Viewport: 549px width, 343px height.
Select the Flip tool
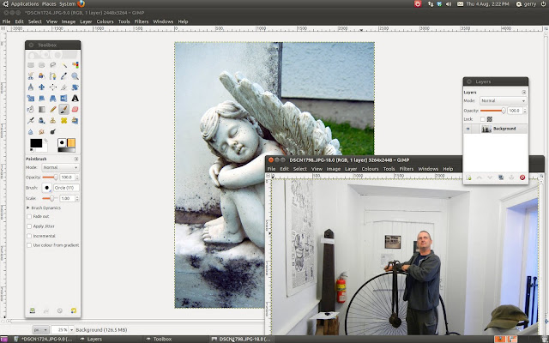[64, 99]
